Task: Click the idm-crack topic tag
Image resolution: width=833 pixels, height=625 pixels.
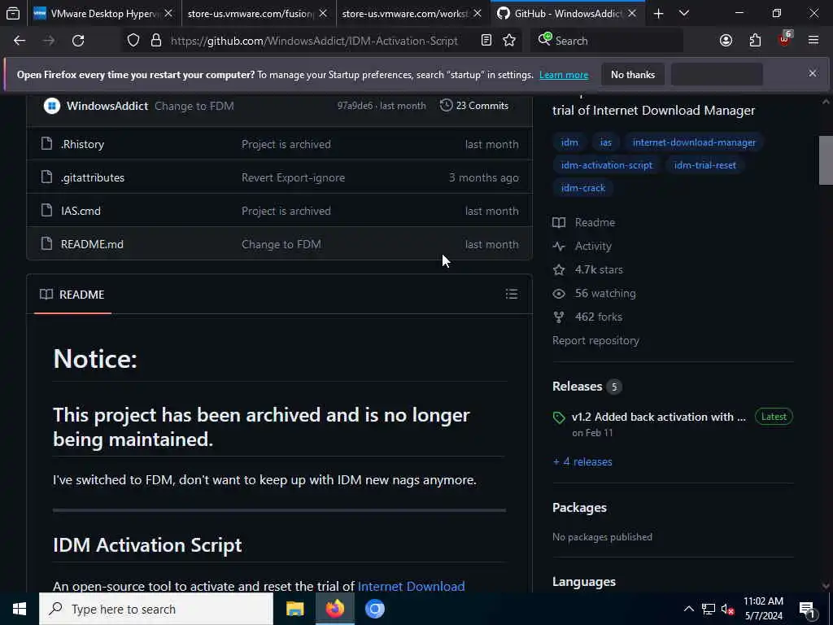Action: coord(582,188)
